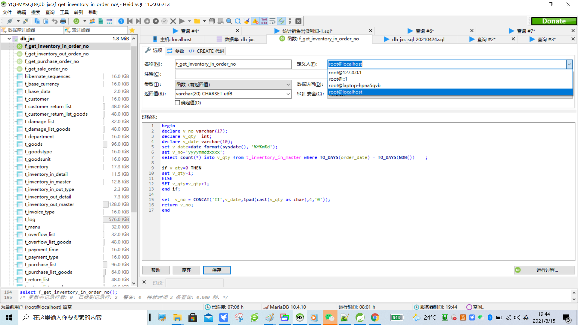Open the 工具 menu
578x325 pixels.
(x=64, y=12)
